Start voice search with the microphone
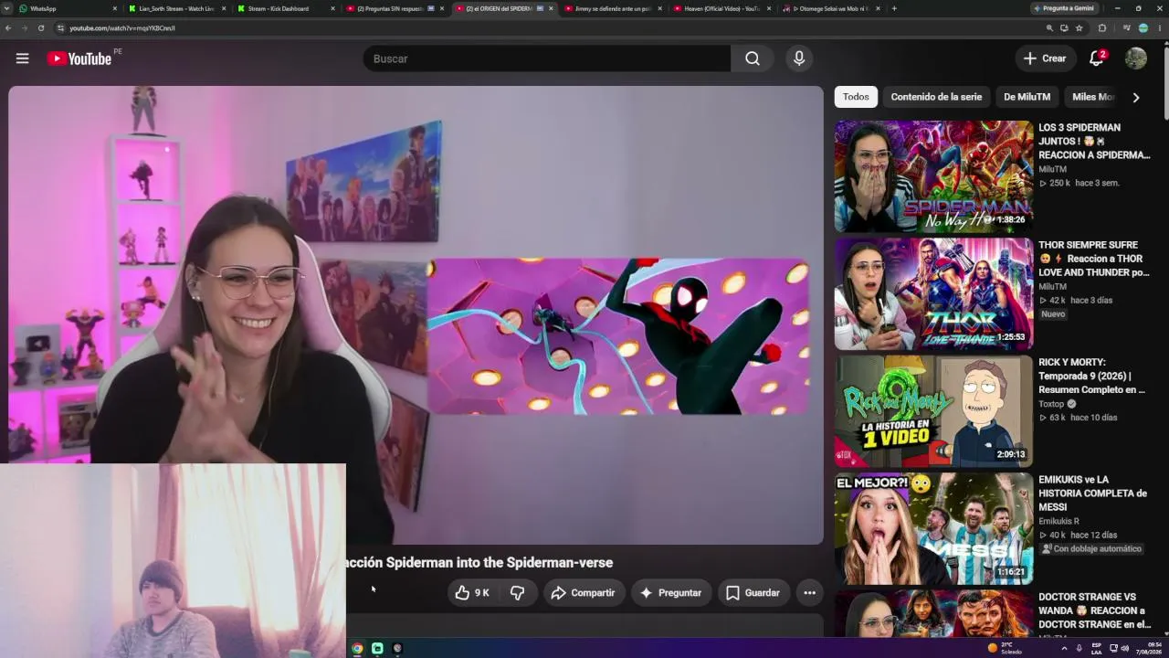 point(799,58)
